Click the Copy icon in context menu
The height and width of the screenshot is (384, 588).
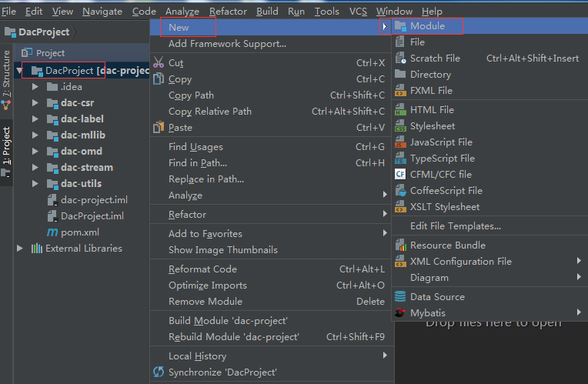(159, 78)
